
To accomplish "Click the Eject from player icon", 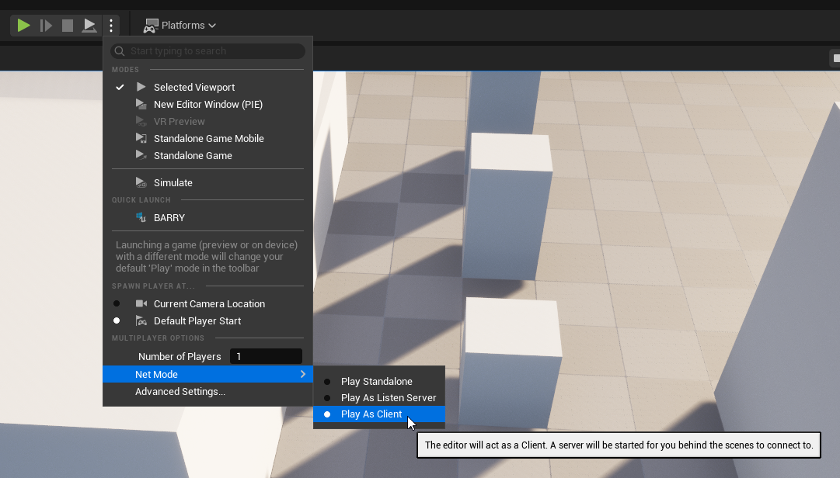I will click(89, 26).
